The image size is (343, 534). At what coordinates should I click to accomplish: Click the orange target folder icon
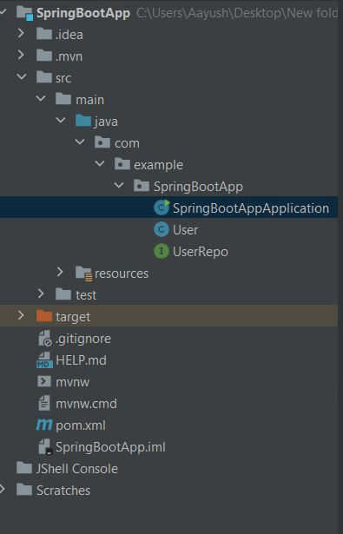tap(44, 316)
